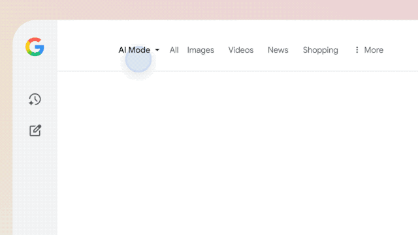This screenshot has height=235, width=418.
Task: Click the Google logo in the sidebar
Action: click(35, 47)
